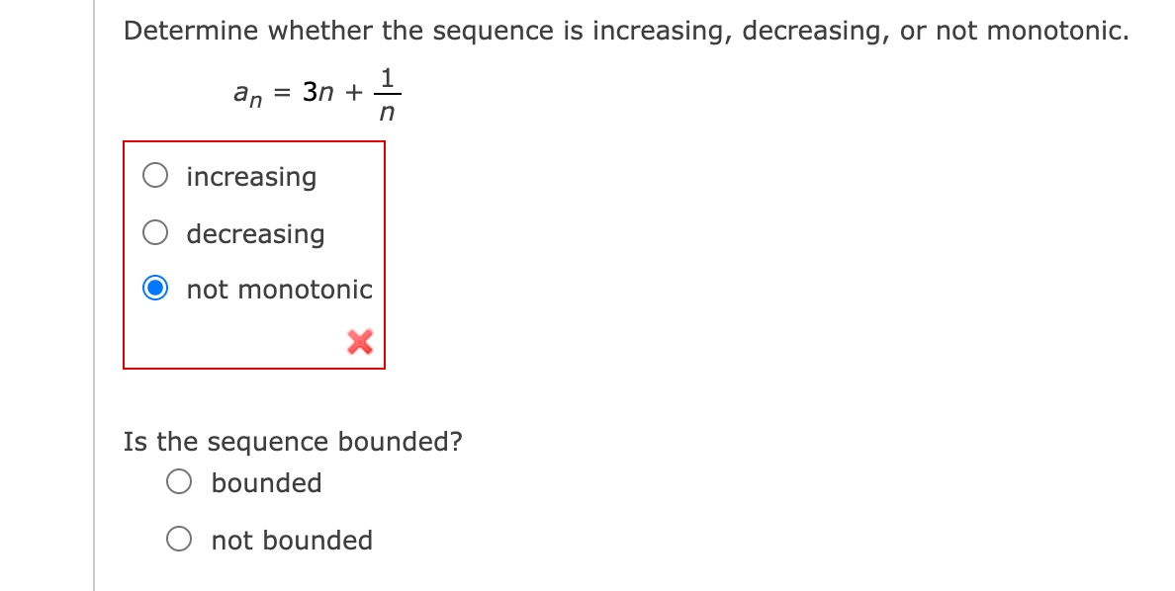Click the circle next to decreasing

coord(155,232)
